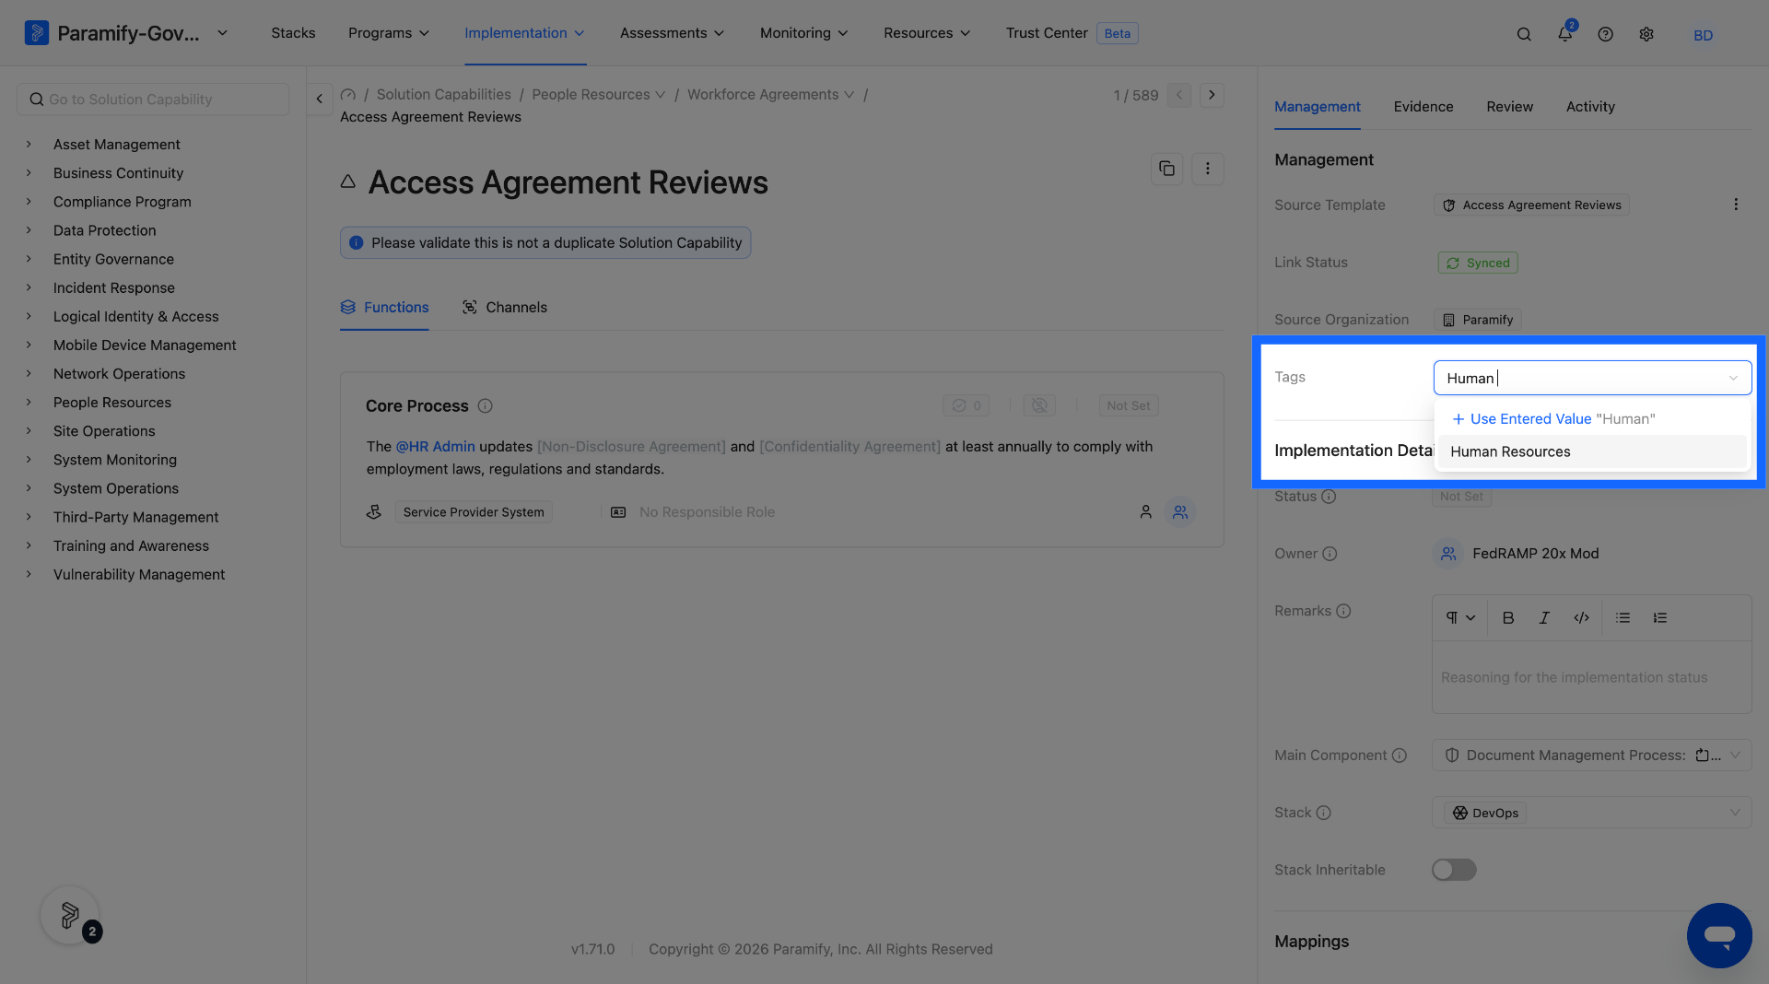Open the BD user avatar menu
The width and height of the screenshot is (1769, 984).
[x=1703, y=34]
